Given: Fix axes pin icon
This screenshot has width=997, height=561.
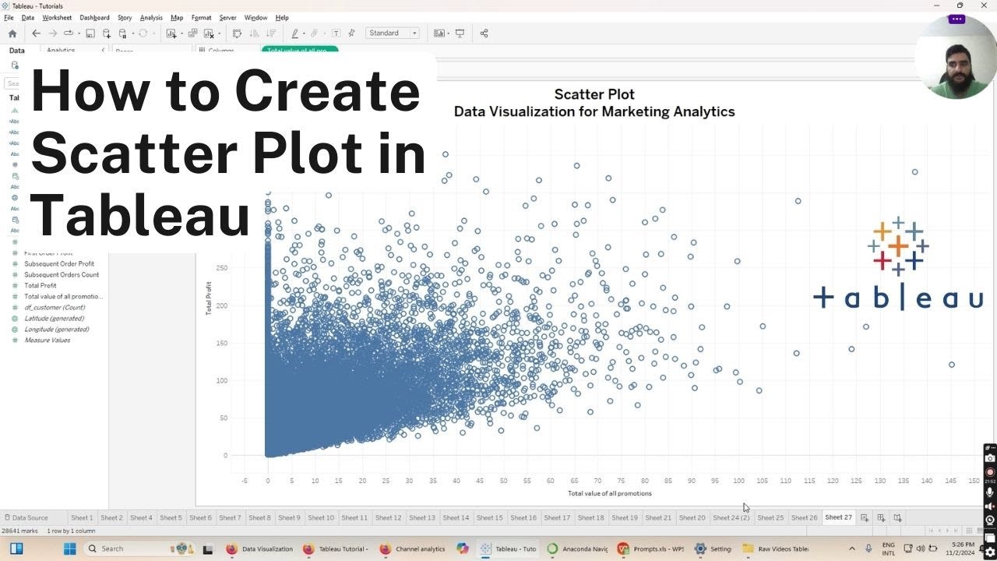Looking at the screenshot, I should click(x=352, y=34).
